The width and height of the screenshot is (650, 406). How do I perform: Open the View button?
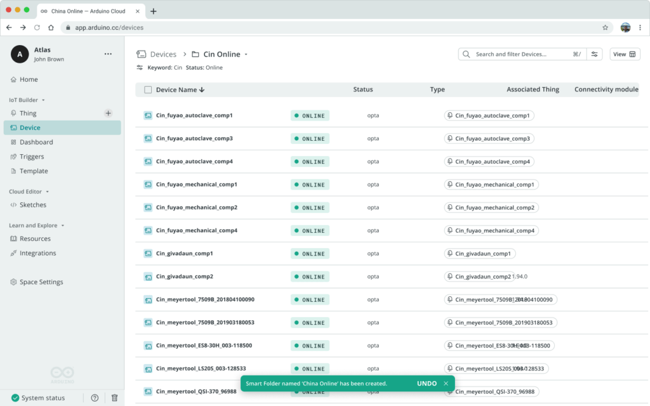[x=625, y=55]
